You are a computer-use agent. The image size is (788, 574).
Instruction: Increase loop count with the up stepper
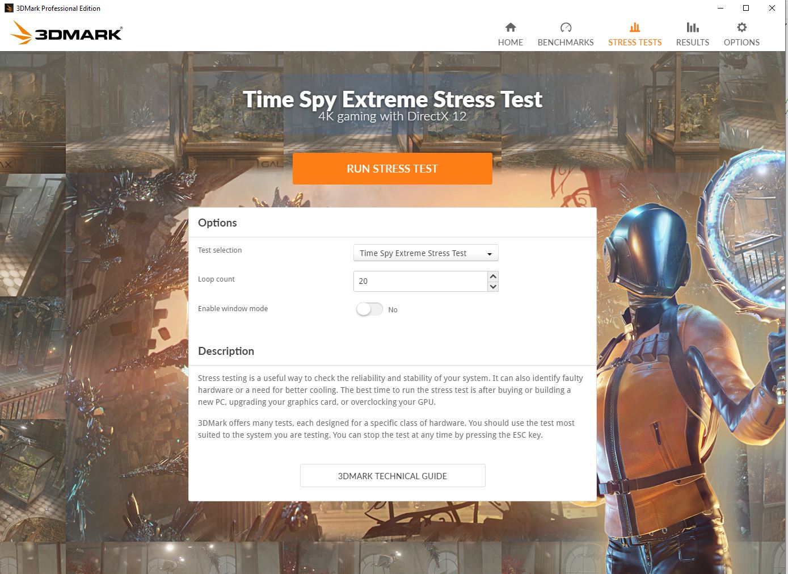pos(493,276)
